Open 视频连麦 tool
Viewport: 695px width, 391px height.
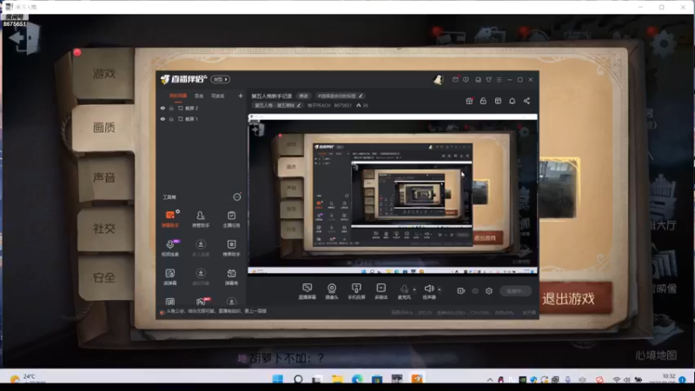pyautogui.click(x=169, y=248)
